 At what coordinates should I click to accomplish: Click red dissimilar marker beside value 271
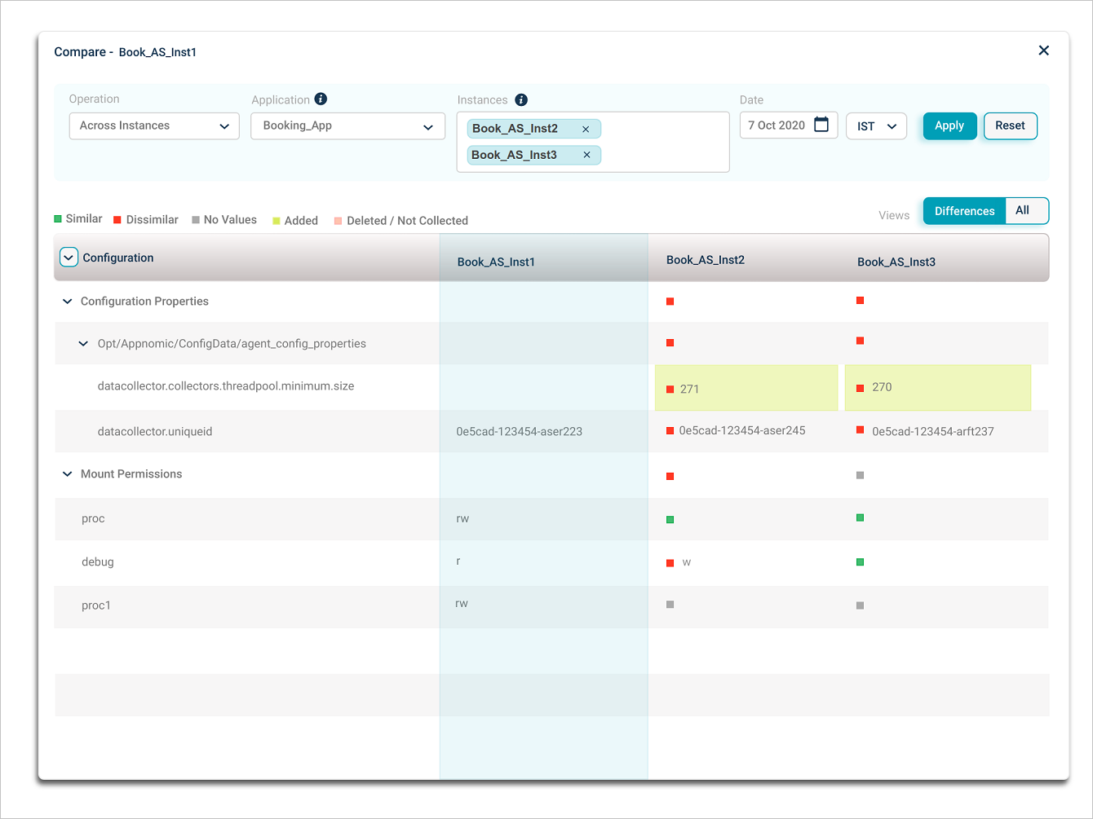click(670, 389)
